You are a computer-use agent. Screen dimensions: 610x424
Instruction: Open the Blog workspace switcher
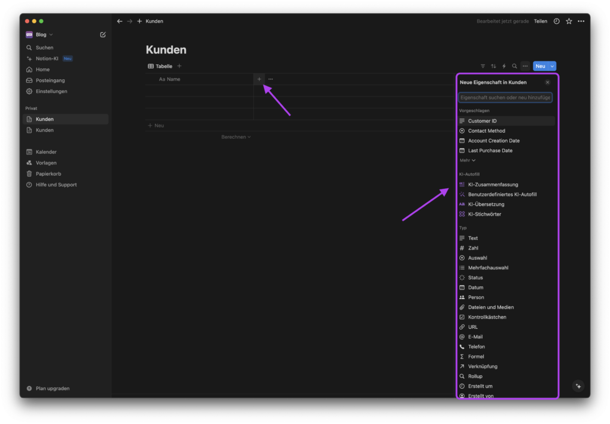[39, 35]
